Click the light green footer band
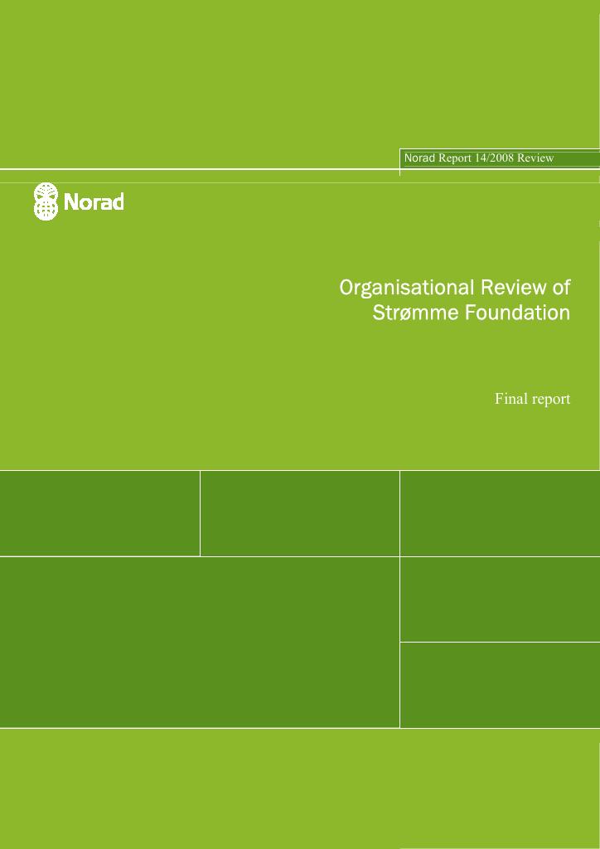 (x=300, y=788)
